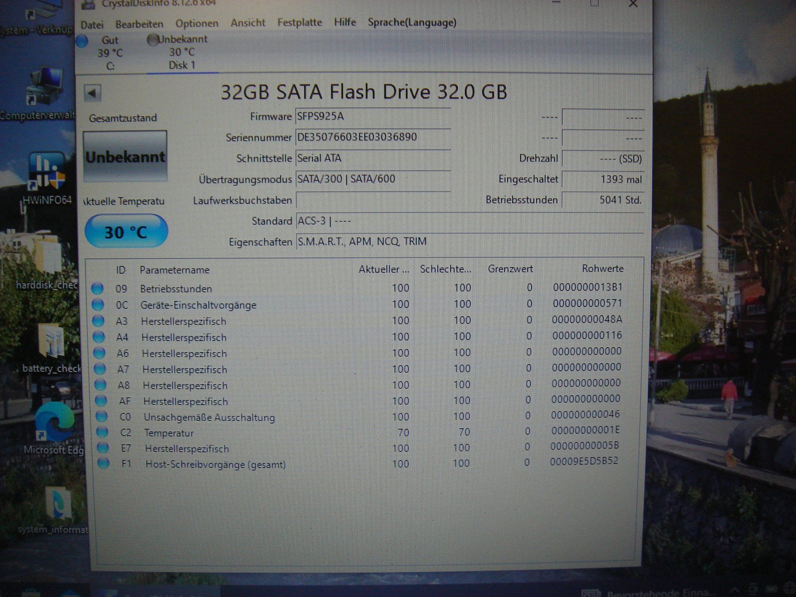Click the blue status dot of C: drive
The height and width of the screenshot is (597, 796).
coord(81,41)
